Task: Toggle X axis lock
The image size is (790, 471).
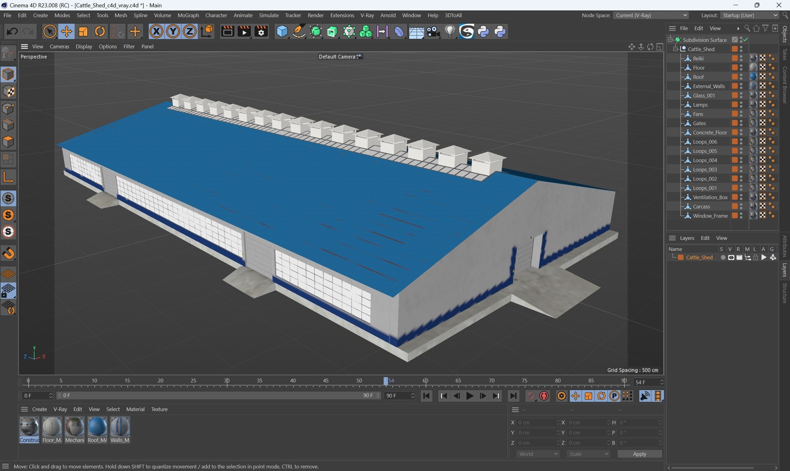Action: pos(156,31)
